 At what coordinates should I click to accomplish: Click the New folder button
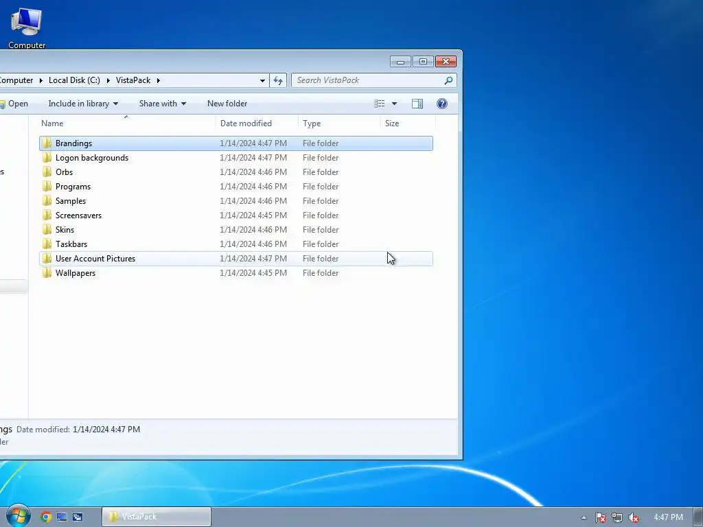(x=227, y=104)
